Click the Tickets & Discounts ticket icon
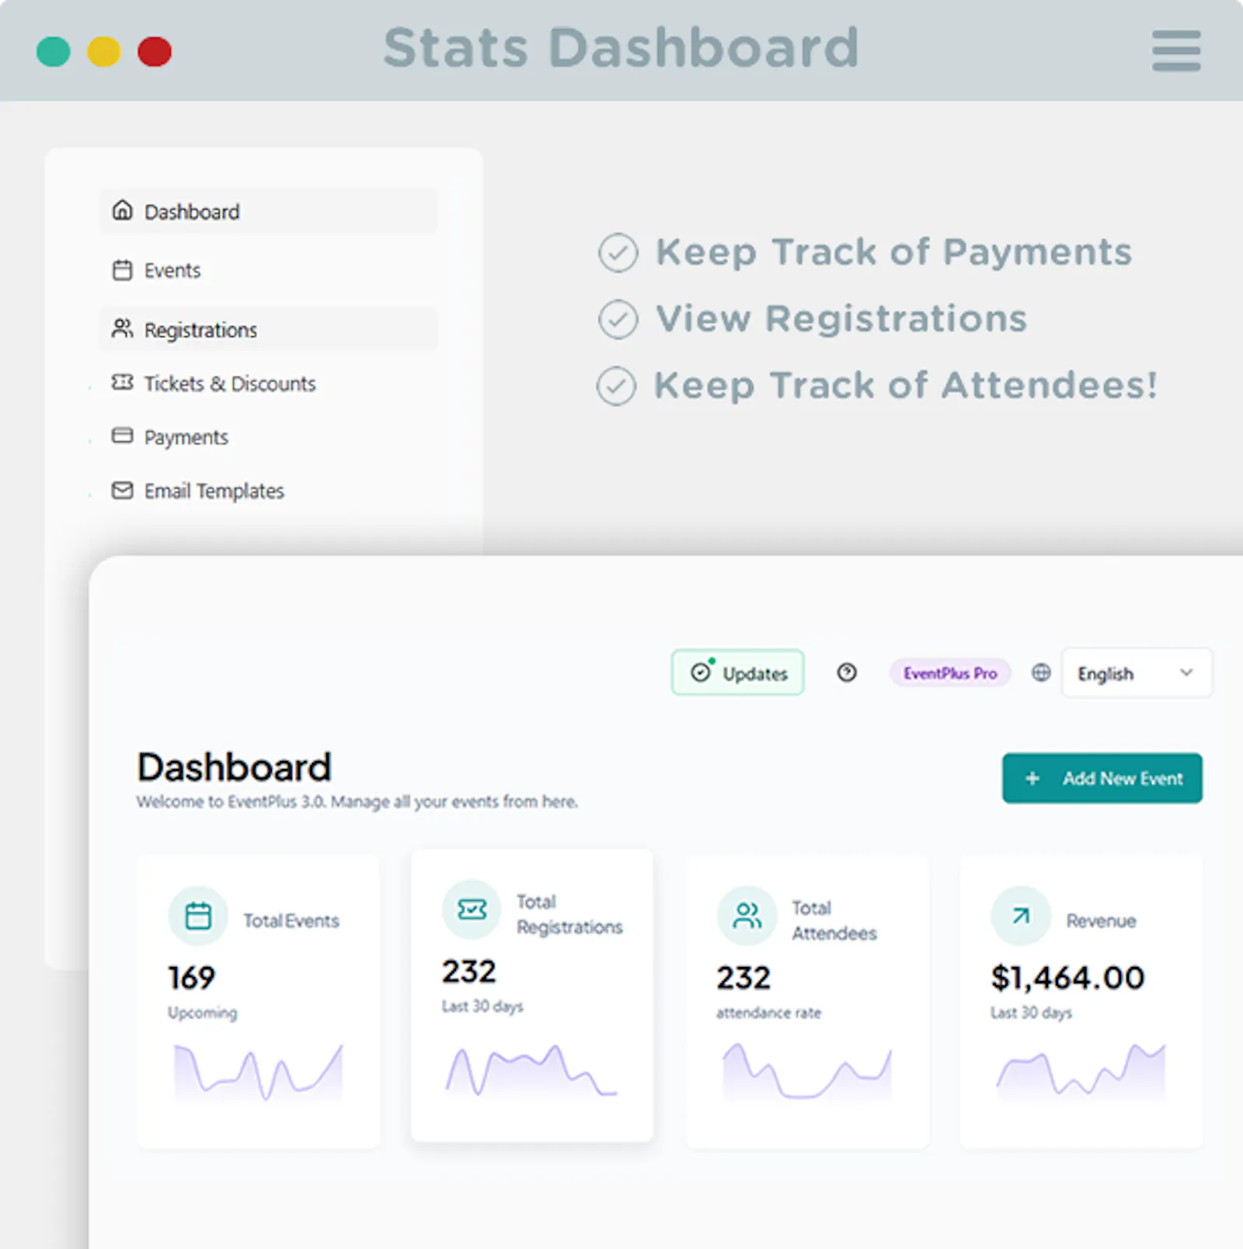The width and height of the screenshot is (1243, 1249). (x=122, y=382)
